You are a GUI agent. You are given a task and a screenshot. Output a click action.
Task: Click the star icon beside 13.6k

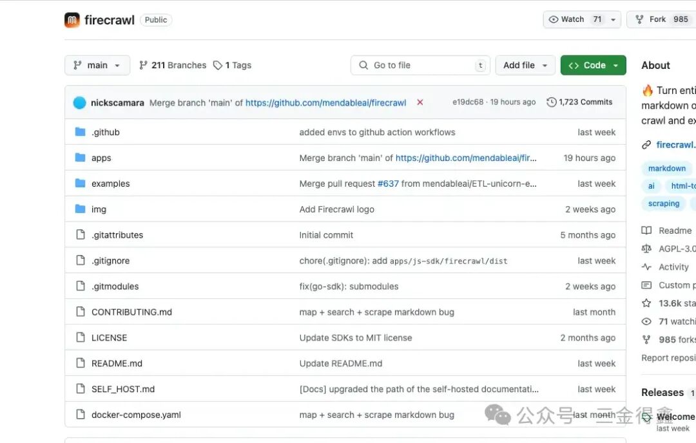pos(646,303)
